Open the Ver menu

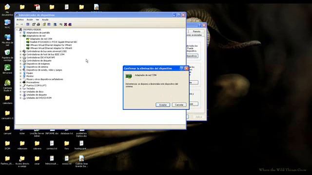click(37, 19)
